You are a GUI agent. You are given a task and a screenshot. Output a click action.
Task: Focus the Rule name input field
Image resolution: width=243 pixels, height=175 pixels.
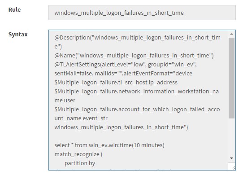pos(142,13)
